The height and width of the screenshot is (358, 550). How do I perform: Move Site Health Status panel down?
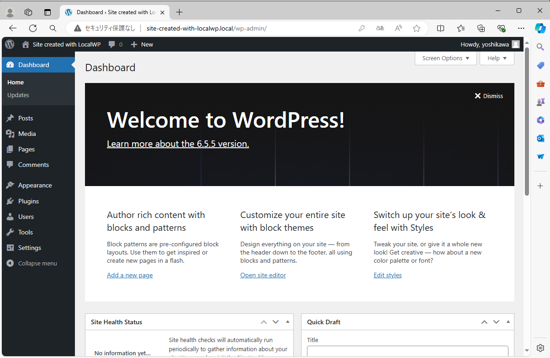tap(275, 322)
